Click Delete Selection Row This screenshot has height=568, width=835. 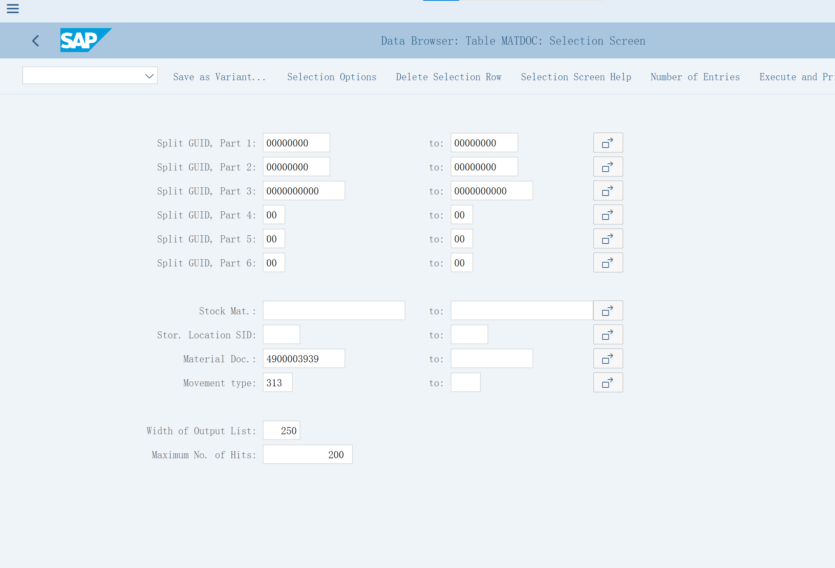(x=449, y=77)
